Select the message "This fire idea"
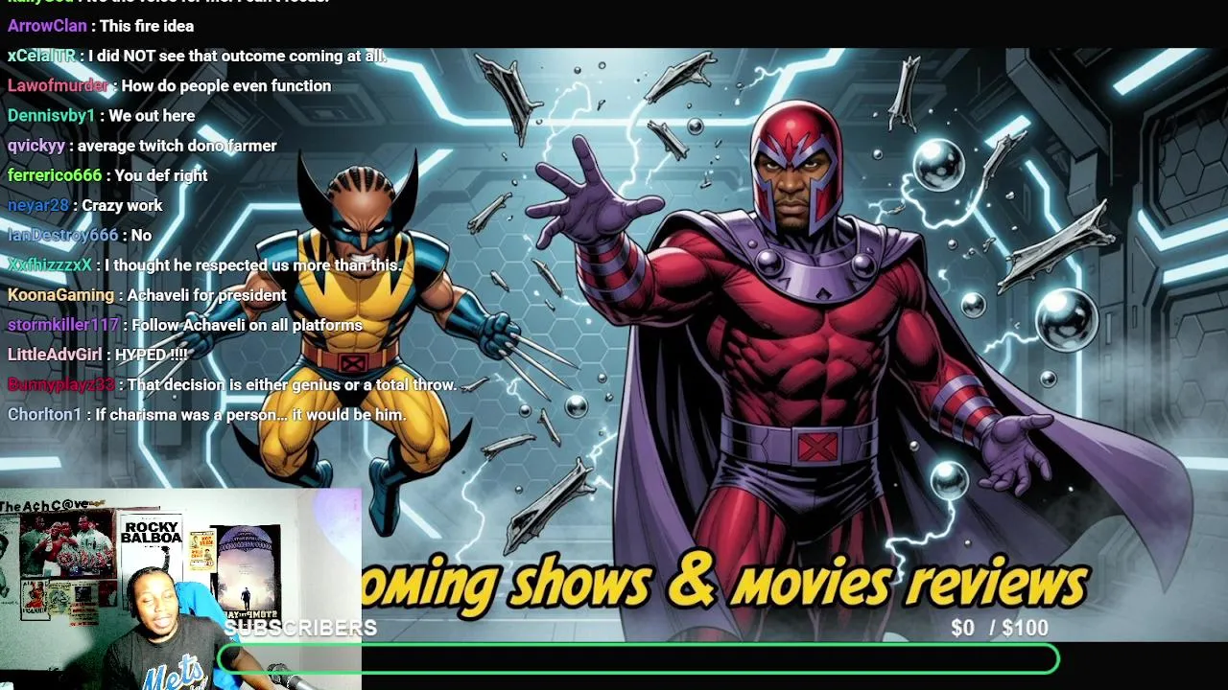The width and height of the screenshot is (1228, 690). point(147,26)
